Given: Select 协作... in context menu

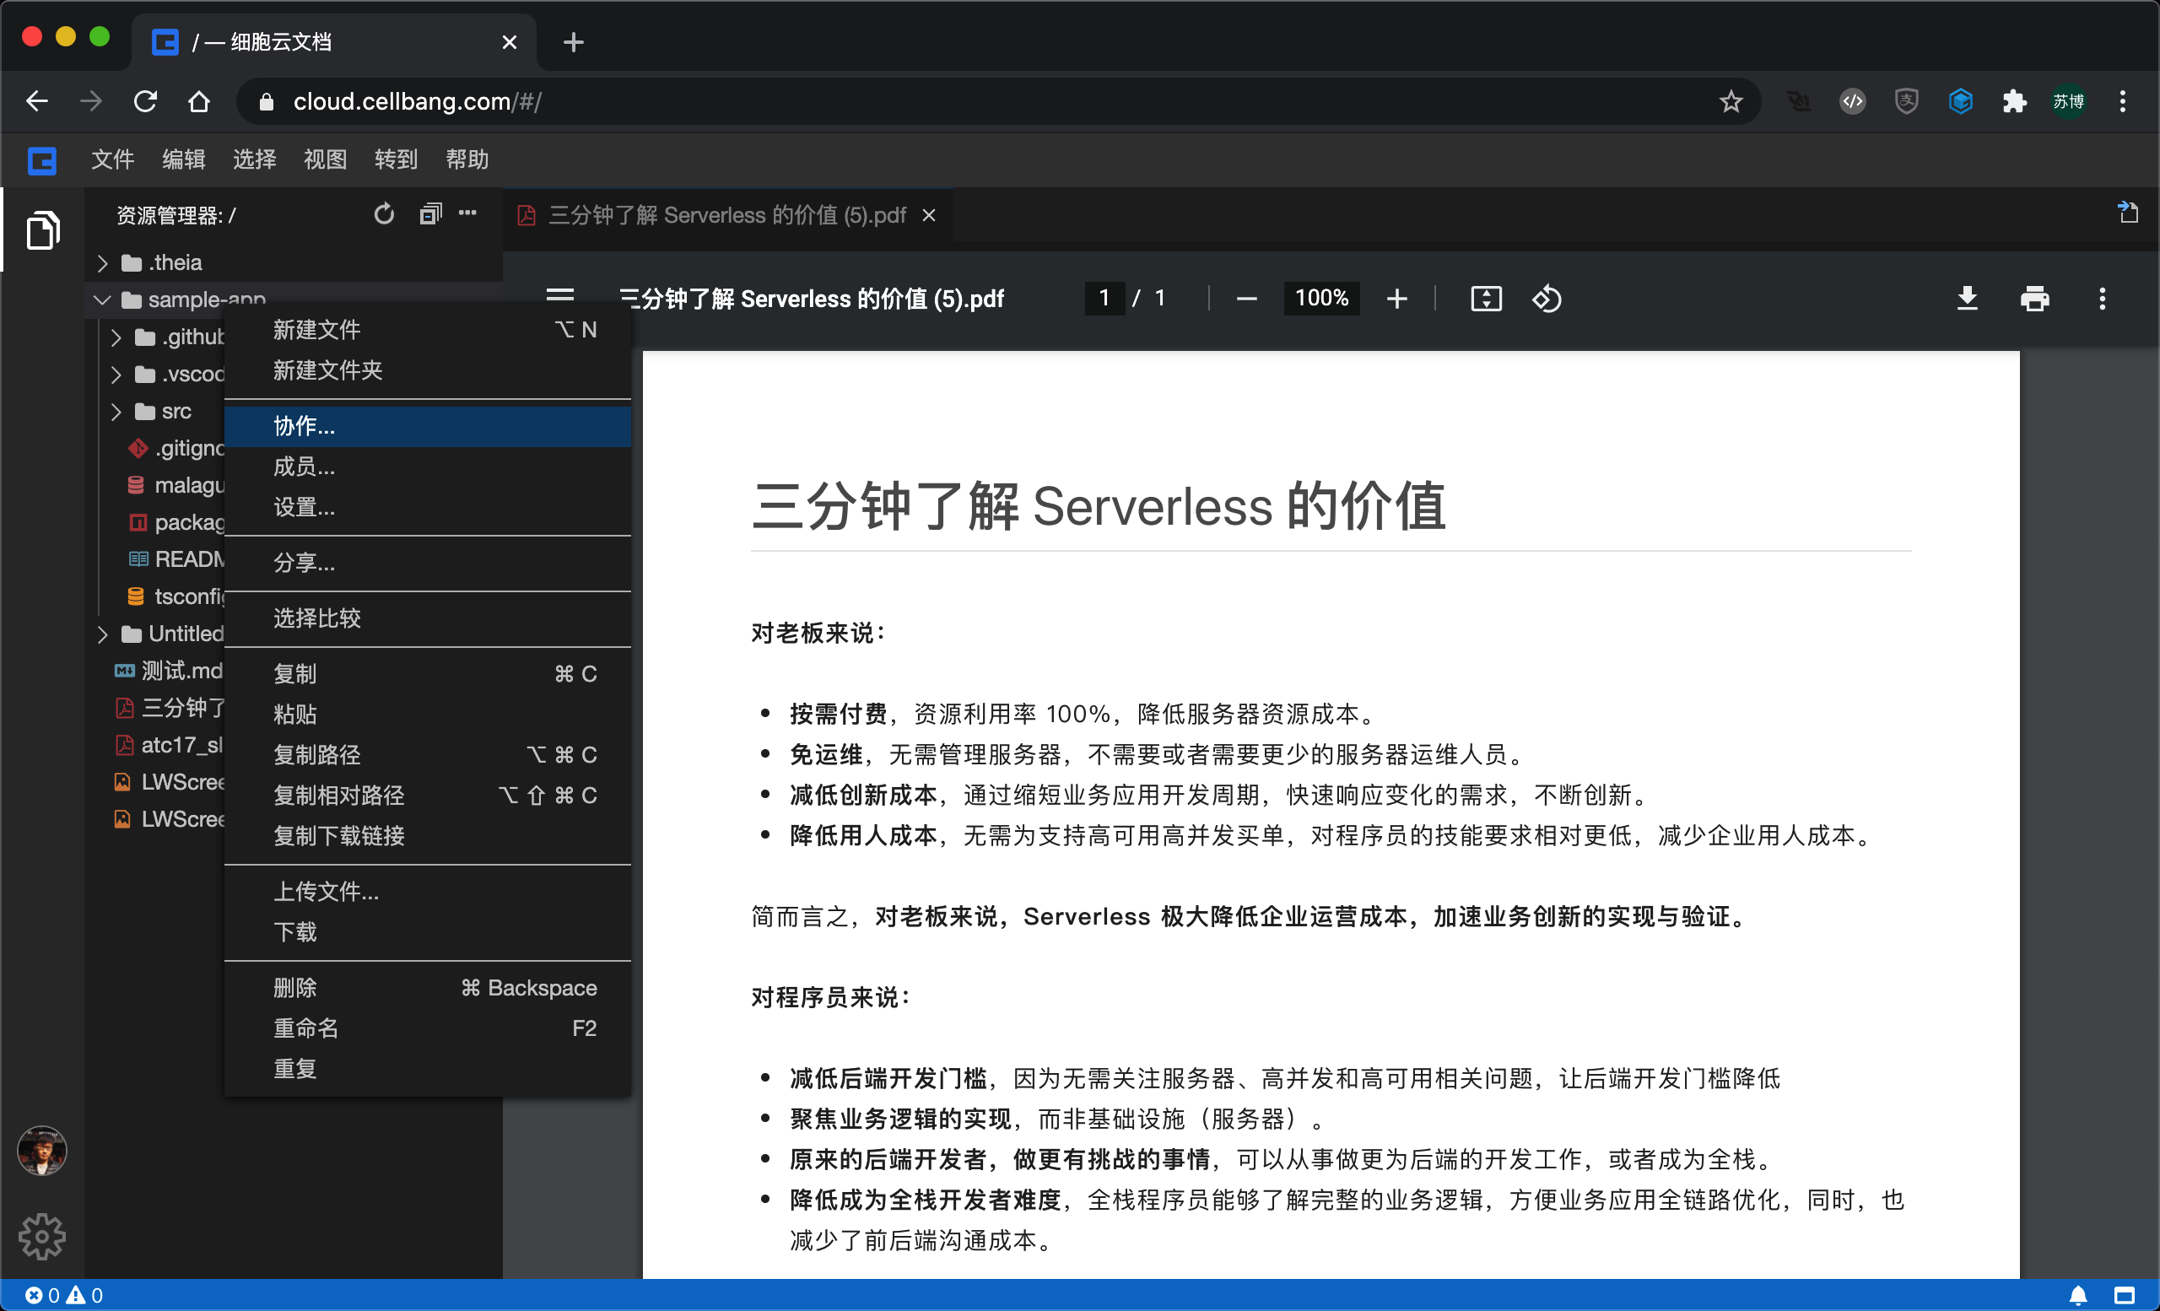Looking at the screenshot, I should [x=305, y=426].
